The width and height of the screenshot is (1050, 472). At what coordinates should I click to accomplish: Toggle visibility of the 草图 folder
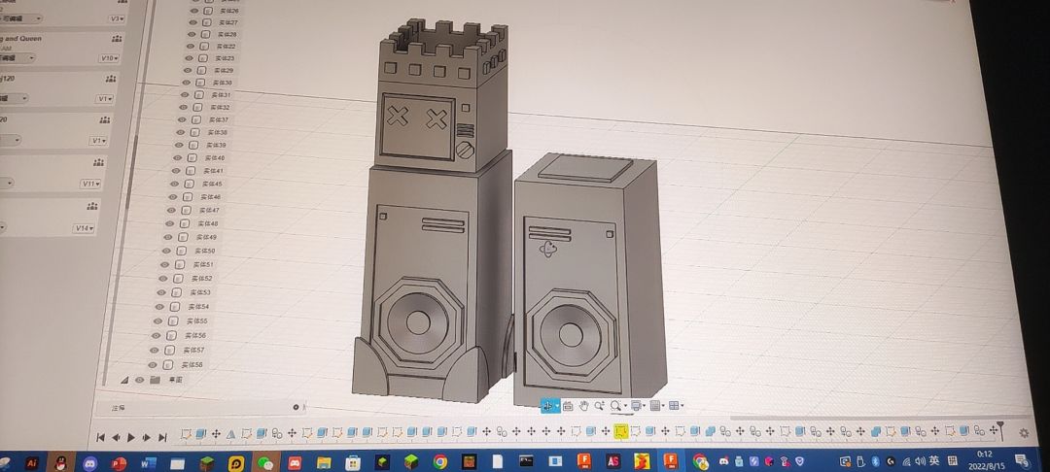[x=139, y=380]
